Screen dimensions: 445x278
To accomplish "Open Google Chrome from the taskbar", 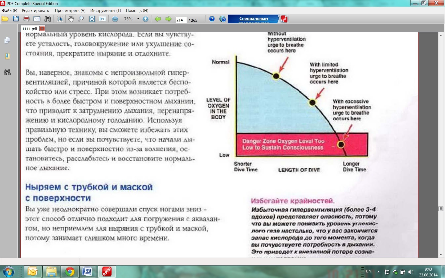I will point(70,272).
